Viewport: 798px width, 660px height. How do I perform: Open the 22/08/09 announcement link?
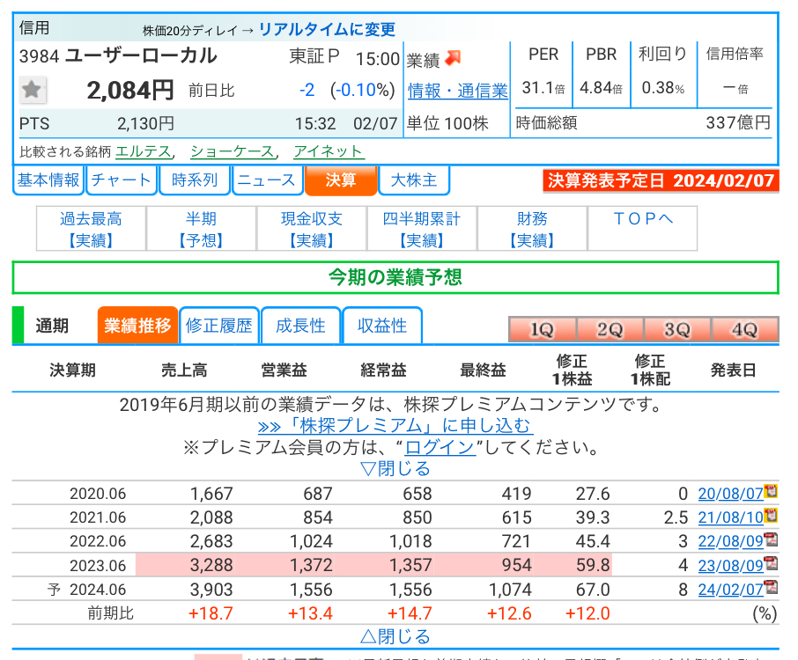tap(731, 541)
